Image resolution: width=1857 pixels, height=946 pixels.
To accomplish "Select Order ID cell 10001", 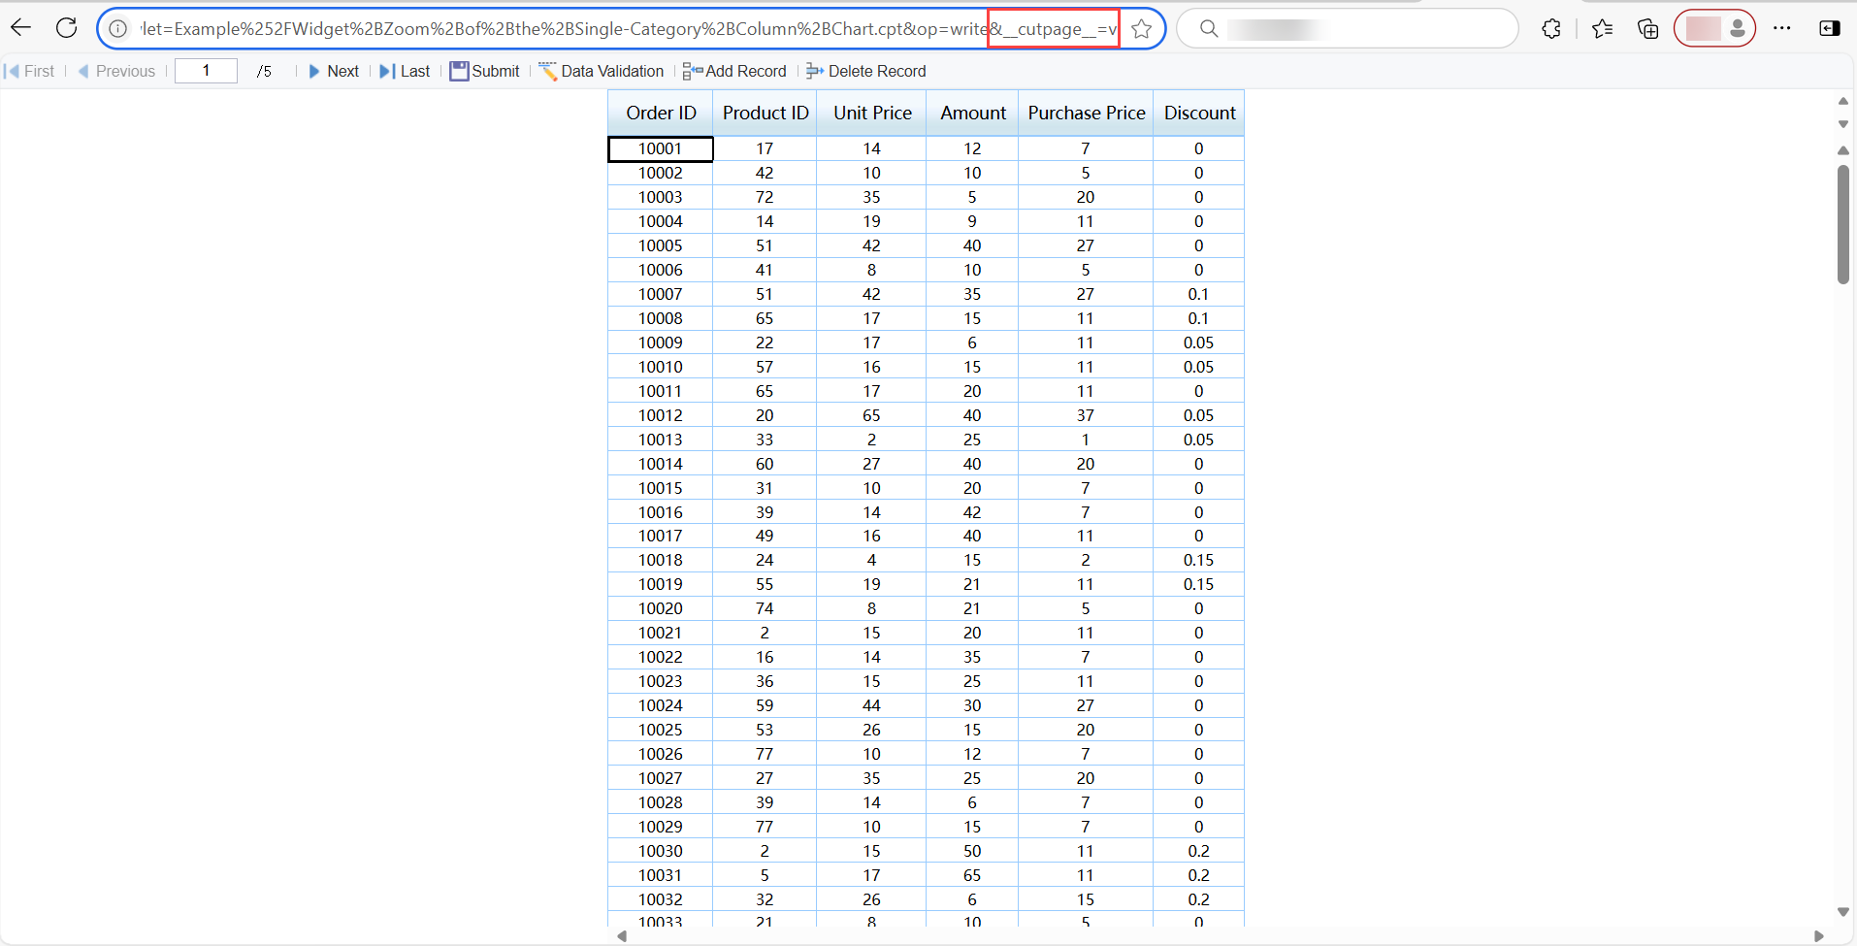I will (661, 148).
